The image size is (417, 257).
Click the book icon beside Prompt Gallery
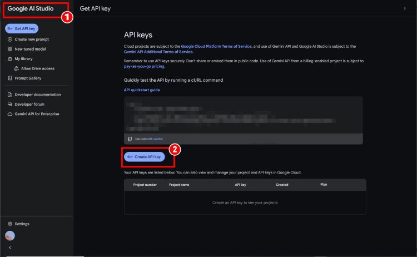[10, 78]
